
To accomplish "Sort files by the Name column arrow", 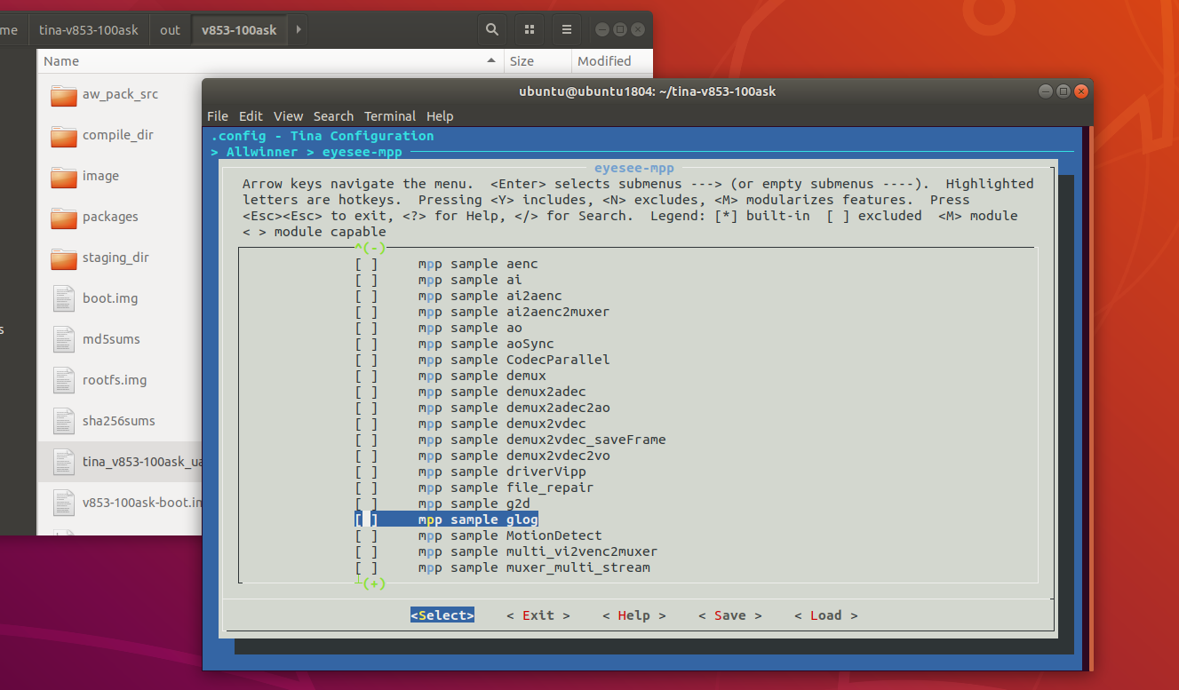I will pyautogui.click(x=491, y=61).
